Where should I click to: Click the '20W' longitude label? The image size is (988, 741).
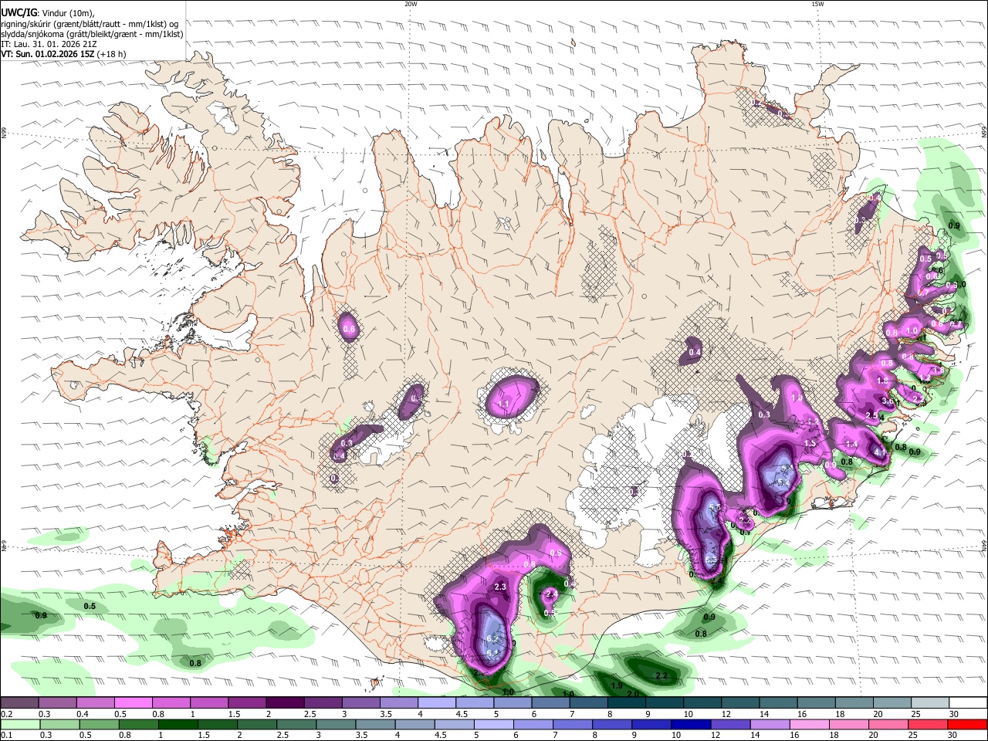(x=411, y=4)
